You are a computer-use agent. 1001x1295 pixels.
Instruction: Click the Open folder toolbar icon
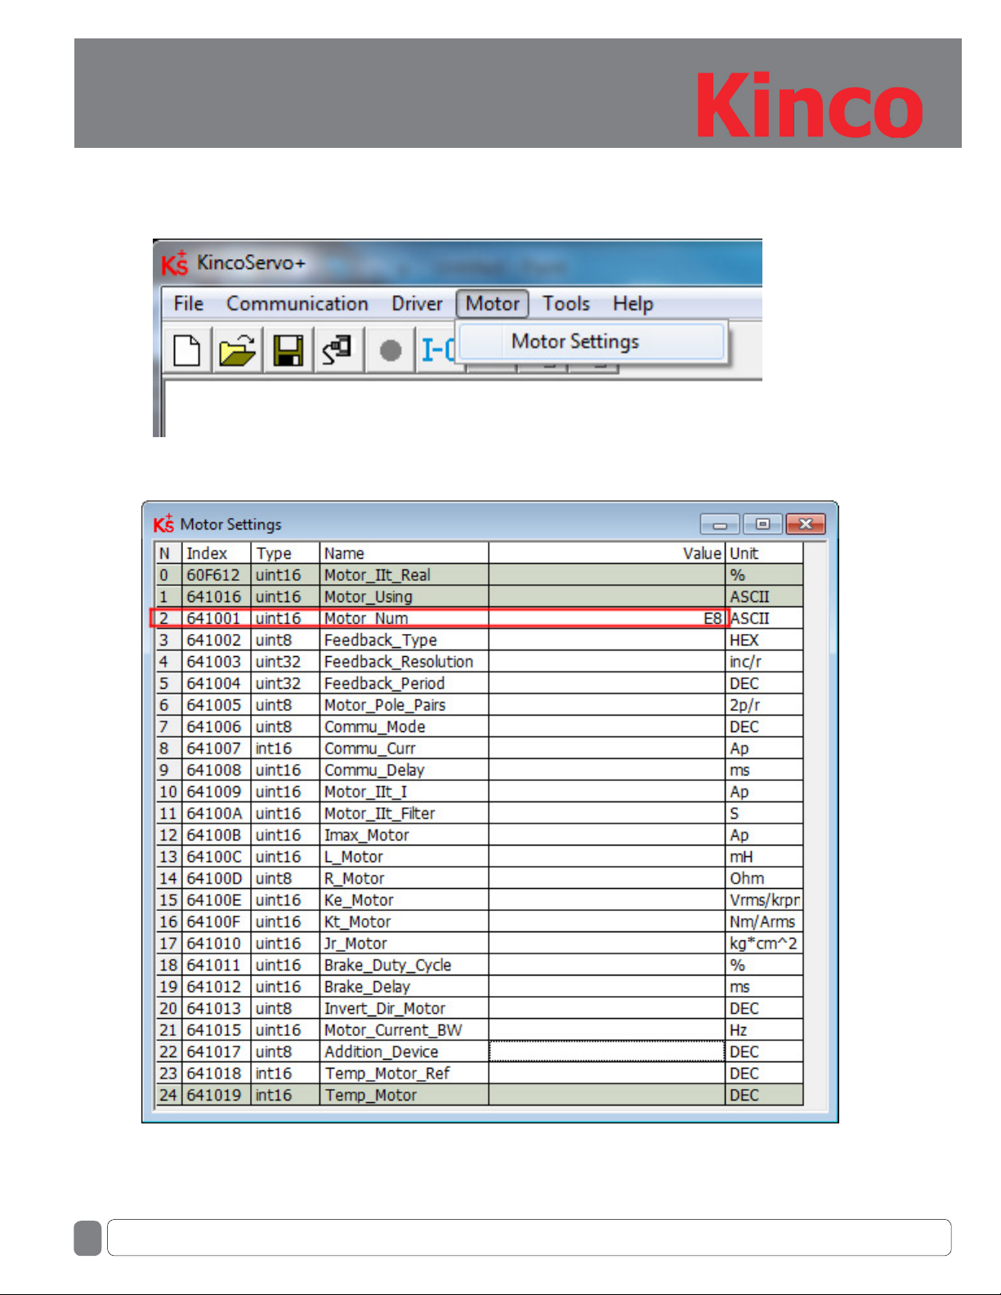[x=237, y=351]
